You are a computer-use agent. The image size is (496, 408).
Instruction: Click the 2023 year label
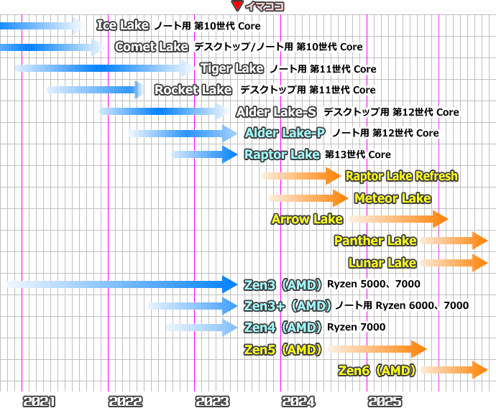(212, 402)
